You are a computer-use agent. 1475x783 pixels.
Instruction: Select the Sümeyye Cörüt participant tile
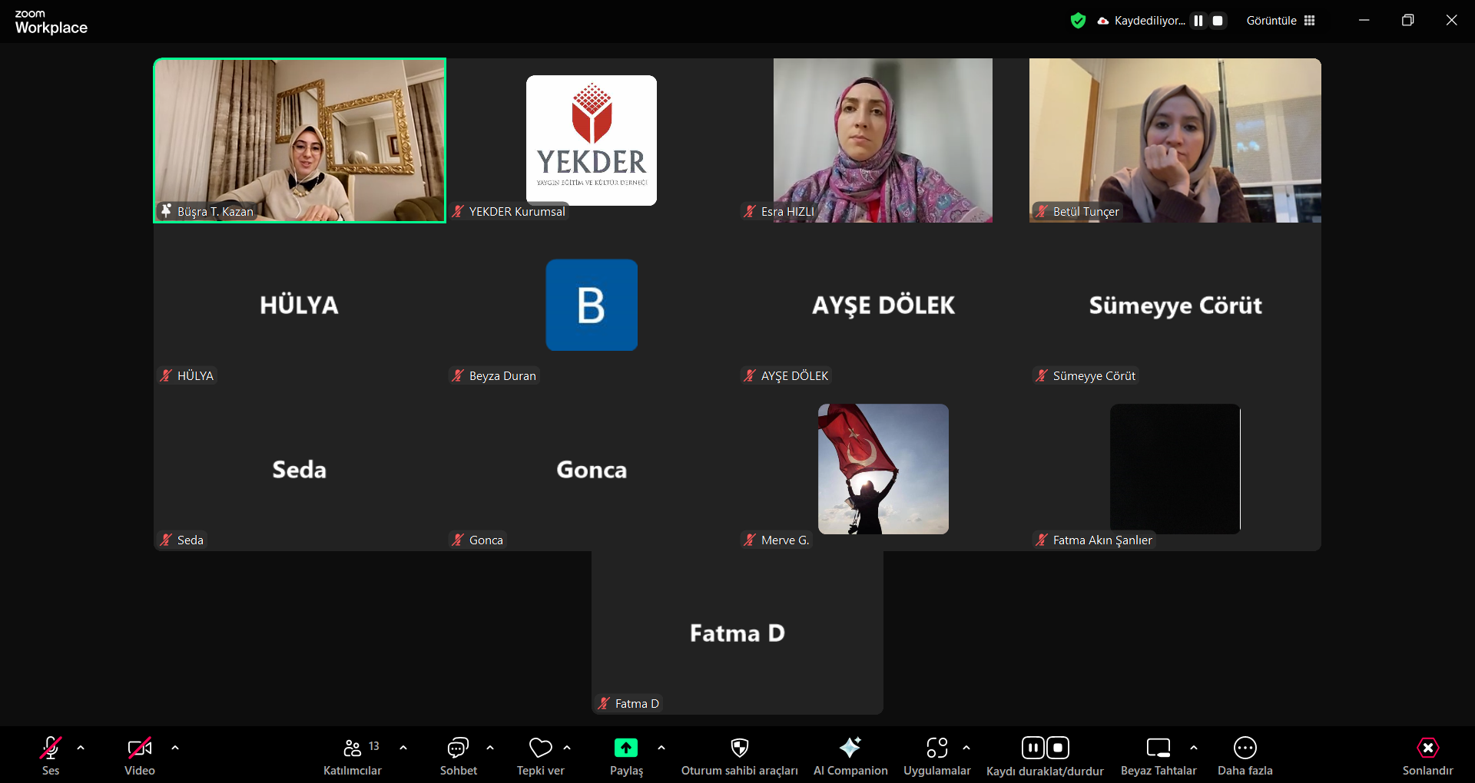(1175, 305)
